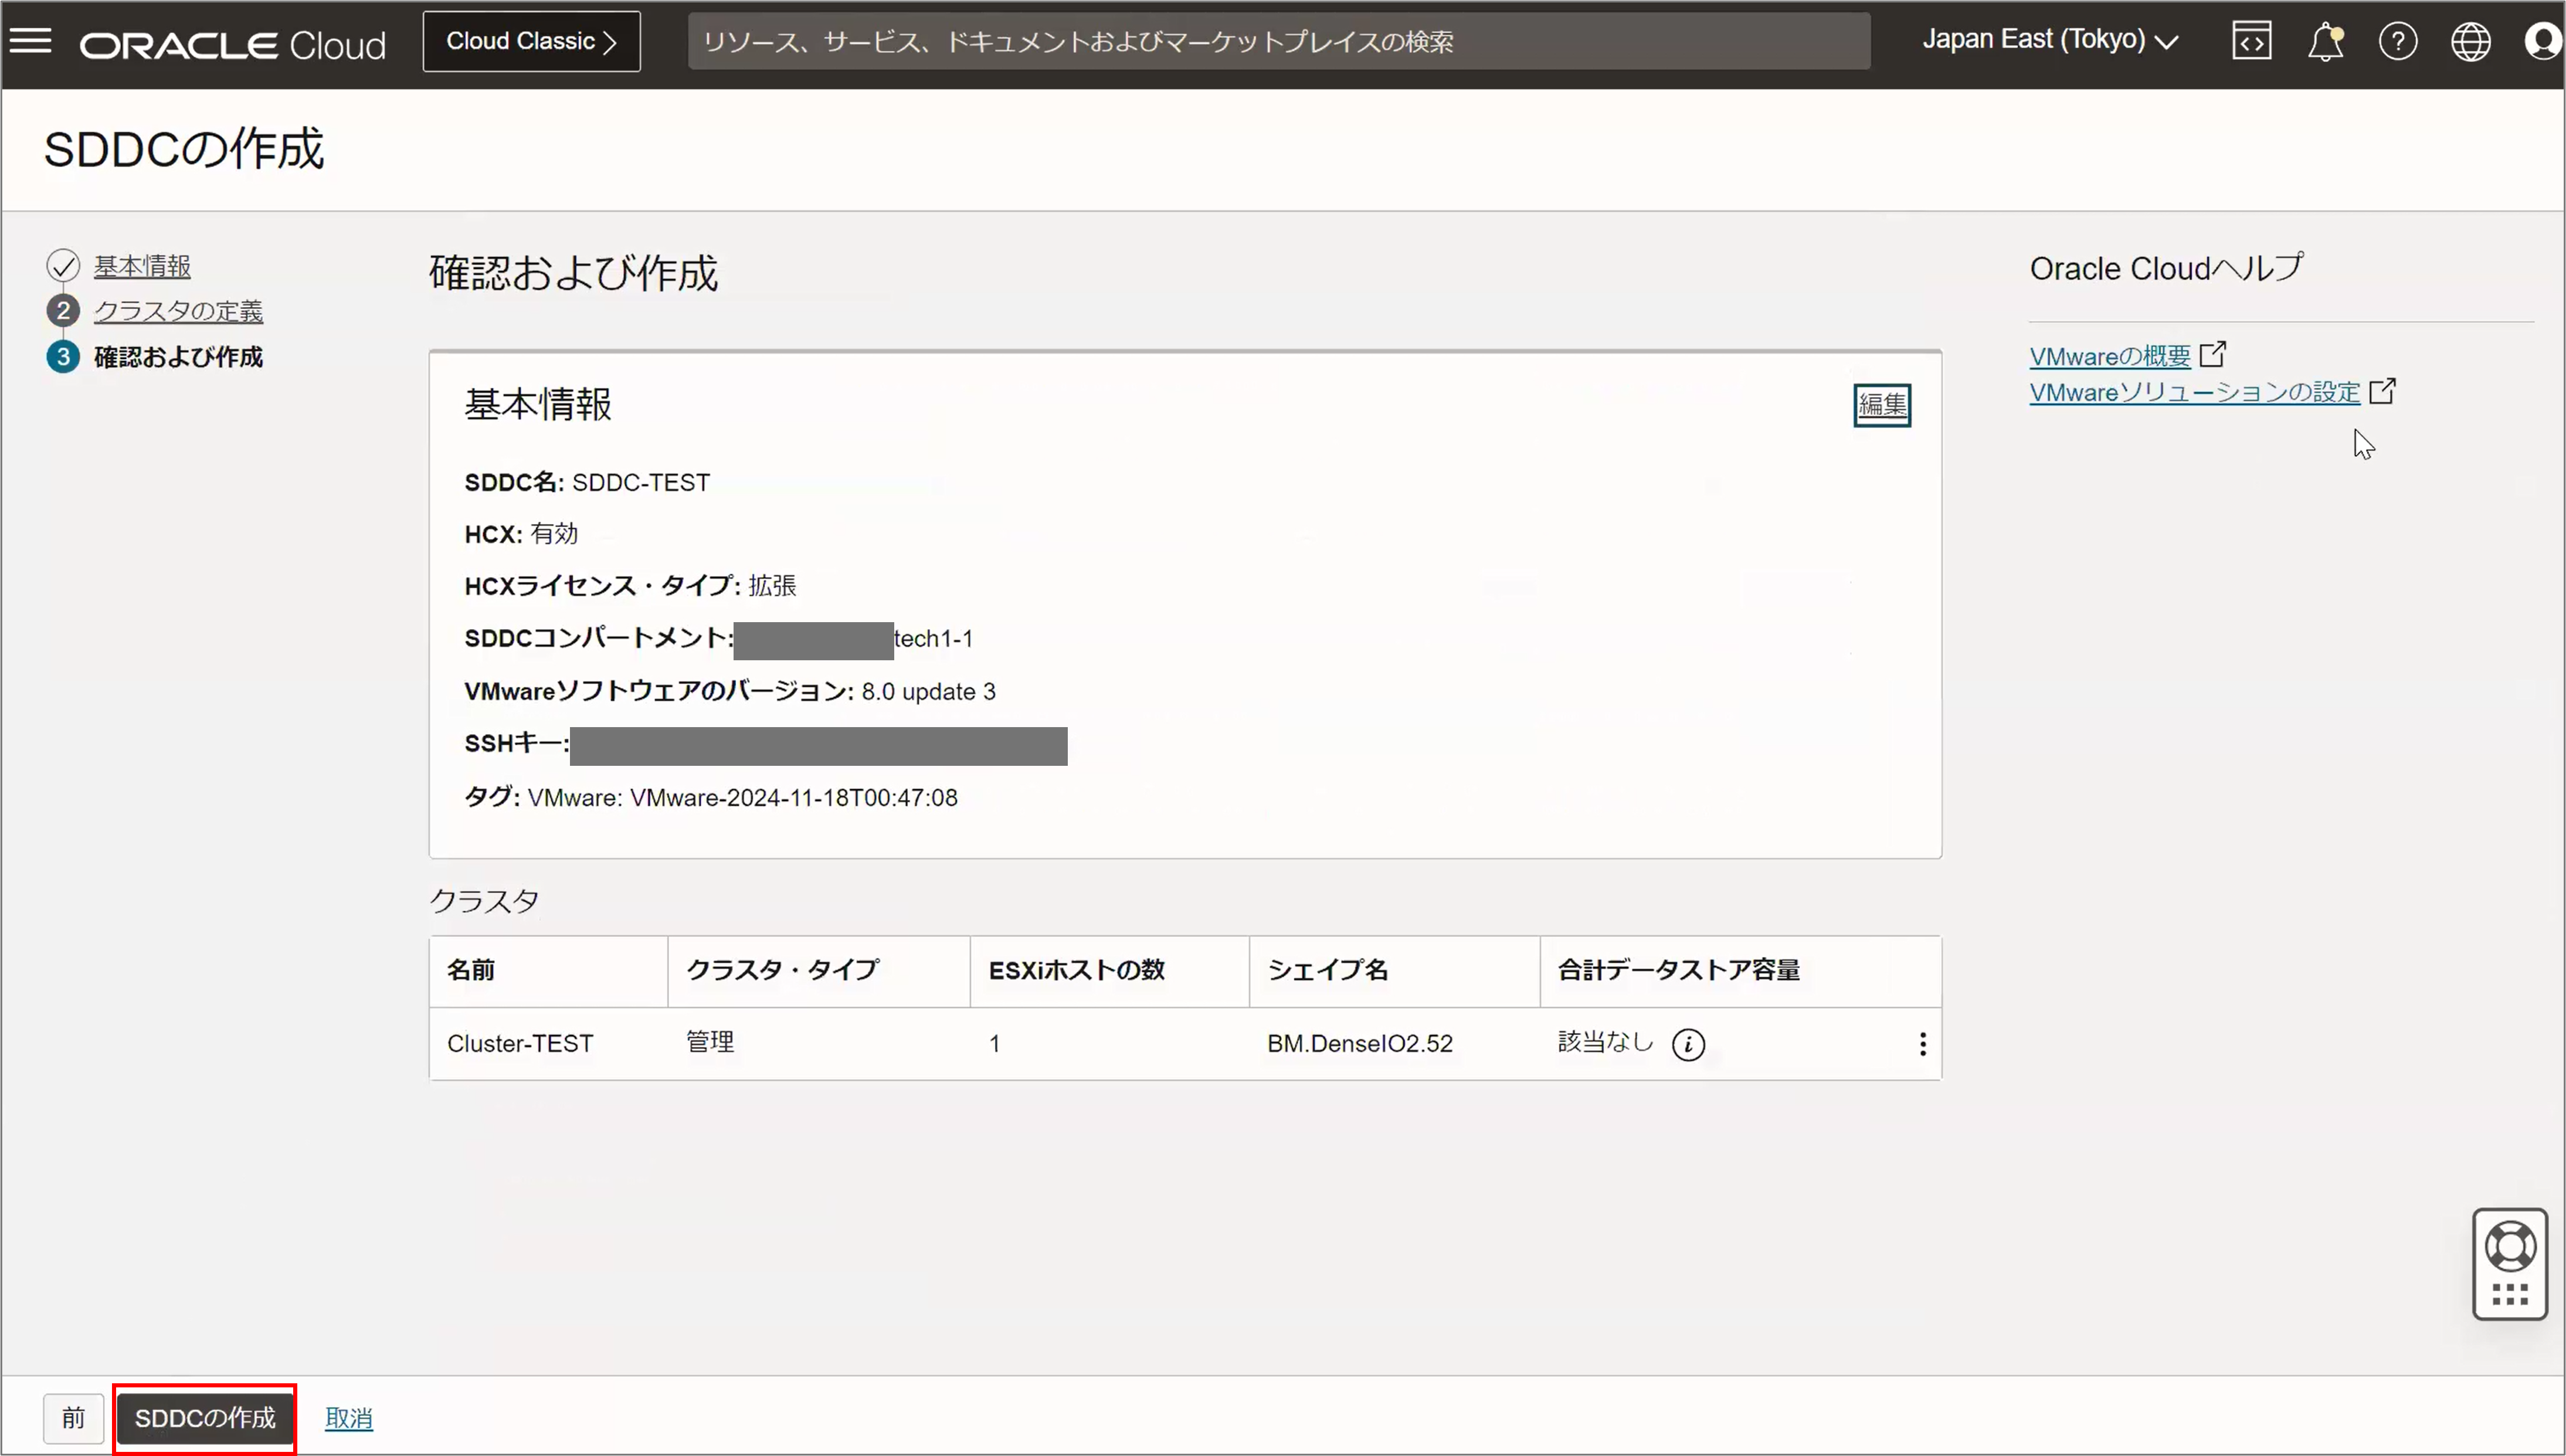This screenshot has height=1456, width=2566.
Task: Open the Cluster-TEST row actions menu
Action: coord(1922,1044)
